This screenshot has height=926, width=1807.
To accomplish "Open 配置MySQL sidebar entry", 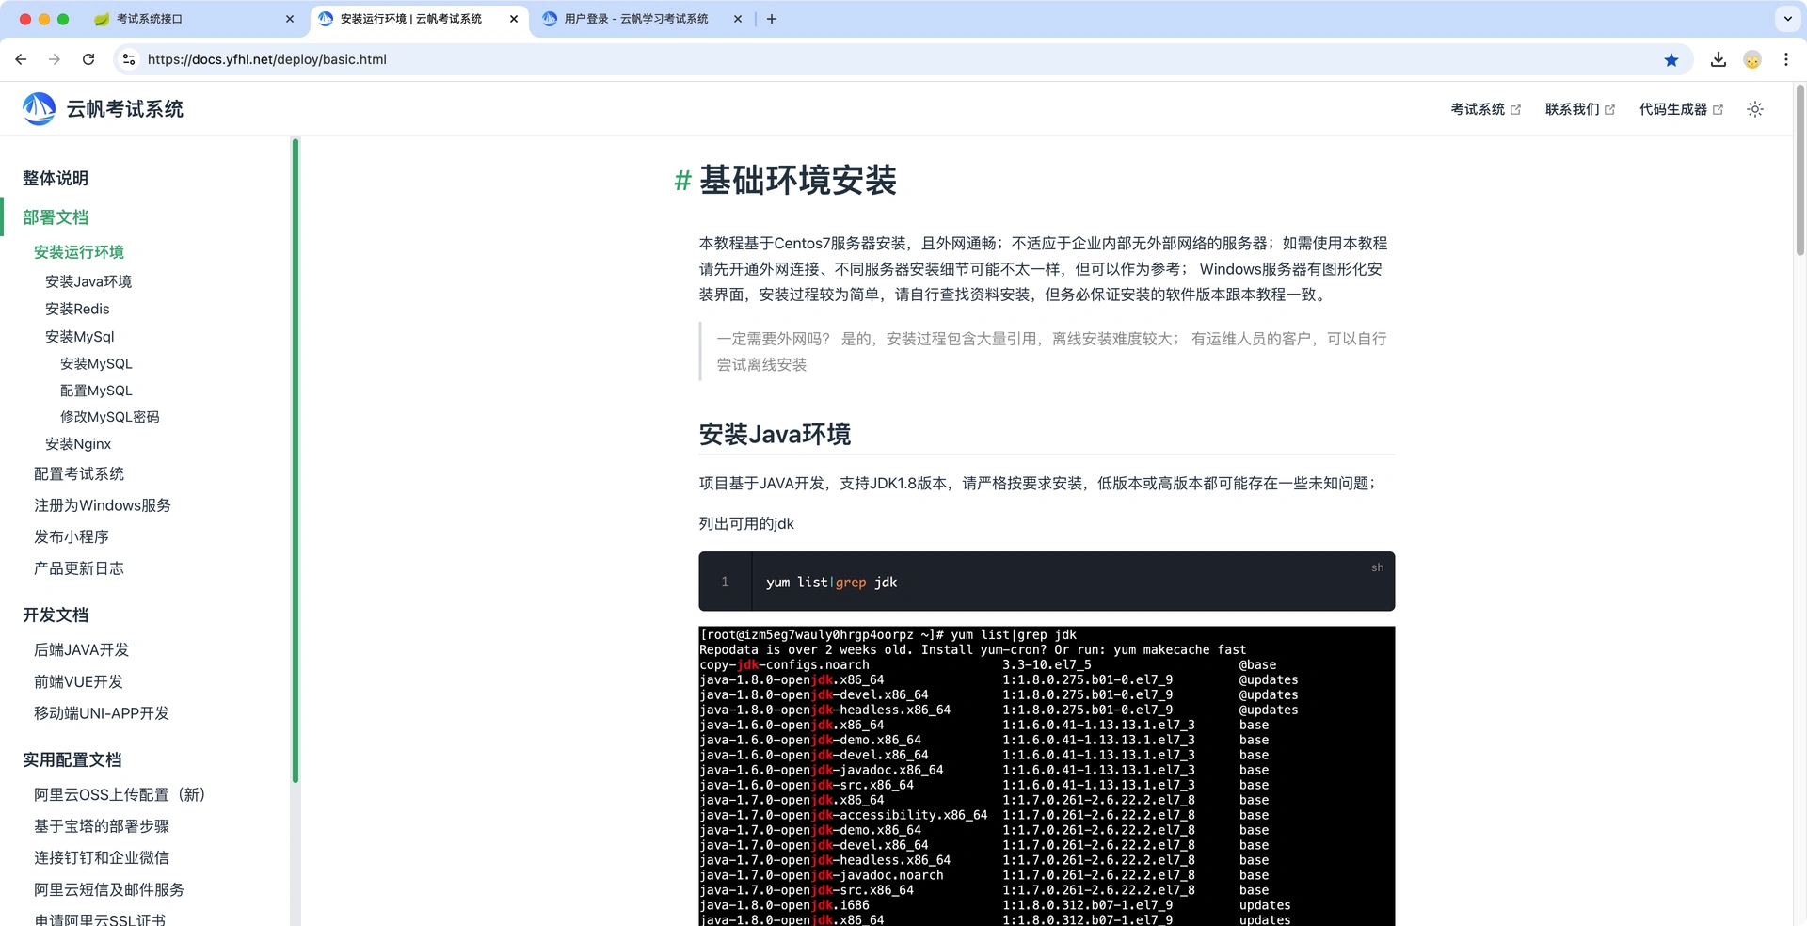I will [96, 391].
